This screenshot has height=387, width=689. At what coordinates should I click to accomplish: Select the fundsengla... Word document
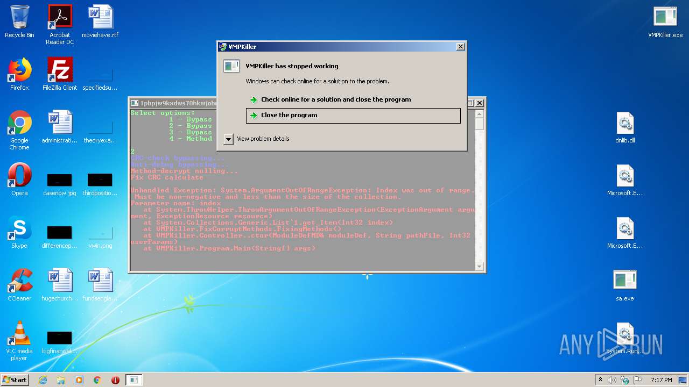[100, 285]
